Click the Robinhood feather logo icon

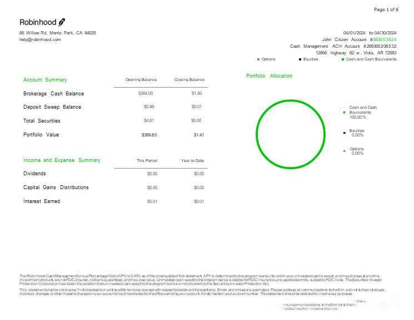coord(62,22)
